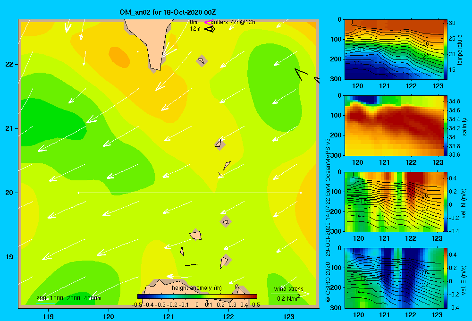
Task: Click the southern tip of Taiwan landmass
Action: [x=155, y=68]
